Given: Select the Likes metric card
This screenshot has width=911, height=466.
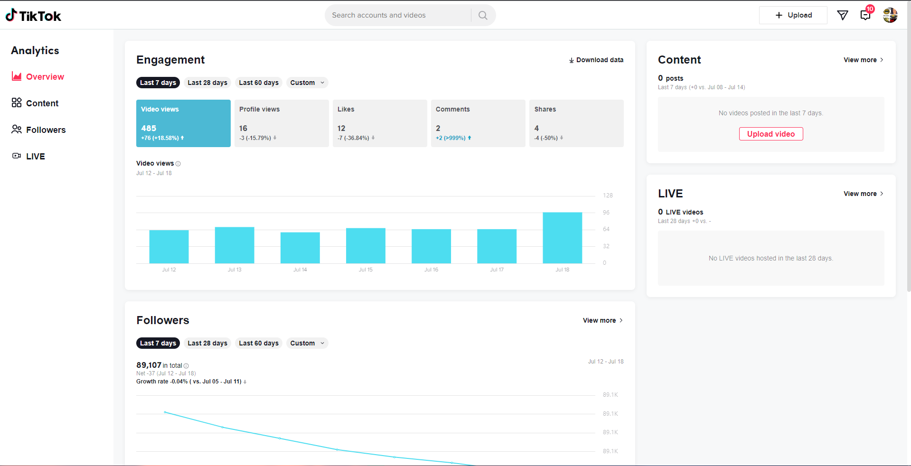Looking at the screenshot, I should point(380,123).
